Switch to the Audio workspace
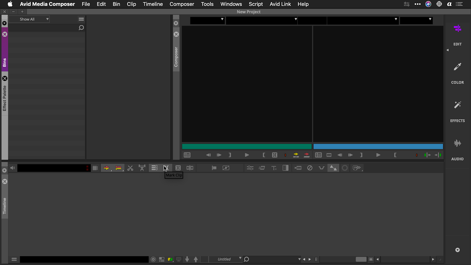 457,150
